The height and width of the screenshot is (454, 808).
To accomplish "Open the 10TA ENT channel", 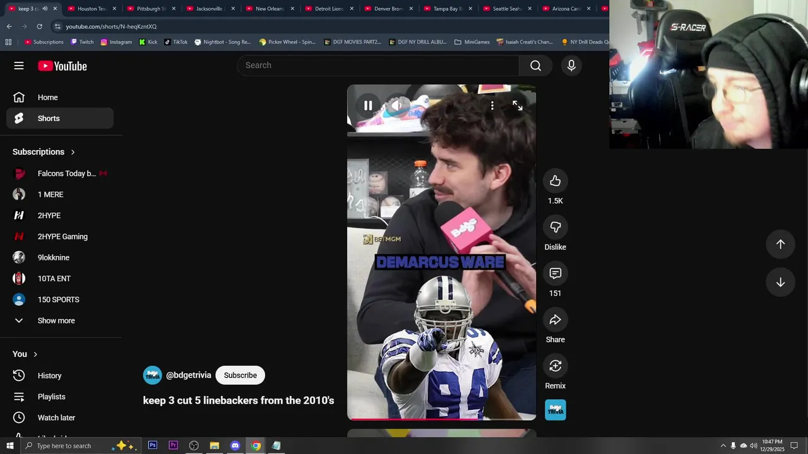I will click(x=60, y=279).
